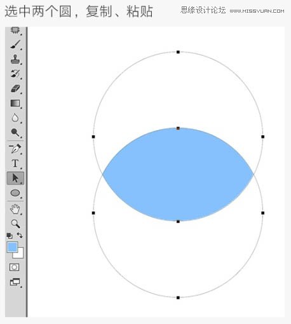
Task: Select the Type tool
Action: pyautogui.click(x=15, y=163)
